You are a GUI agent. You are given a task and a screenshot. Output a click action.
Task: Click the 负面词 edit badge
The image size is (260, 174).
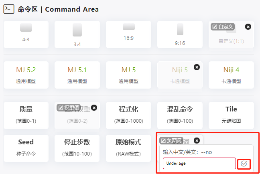171,140
